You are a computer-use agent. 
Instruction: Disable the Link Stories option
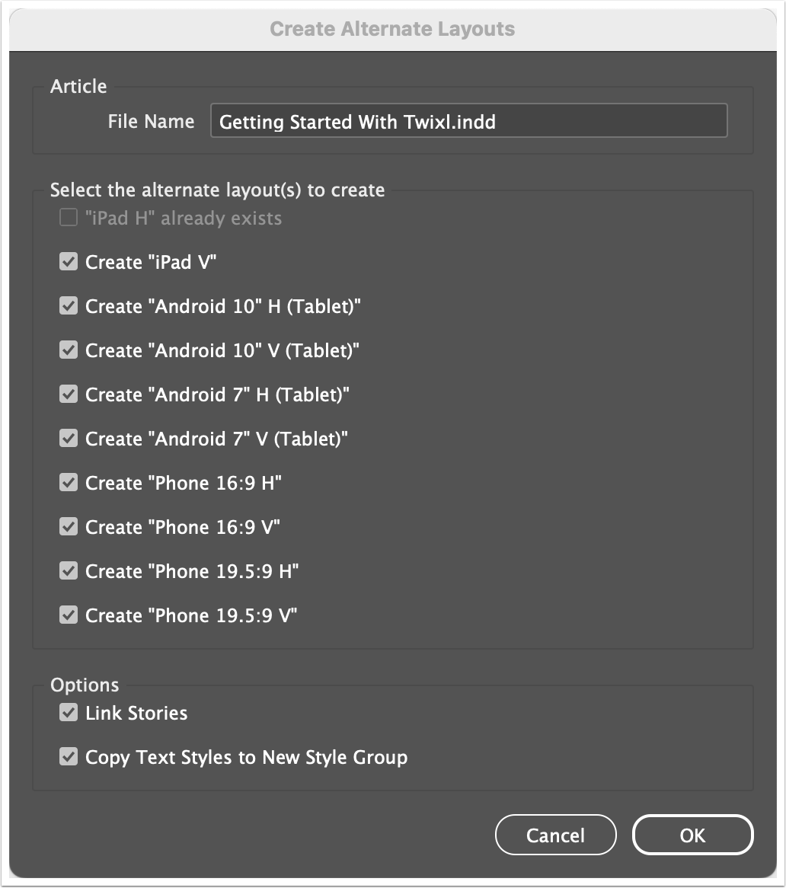coord(69,712)
